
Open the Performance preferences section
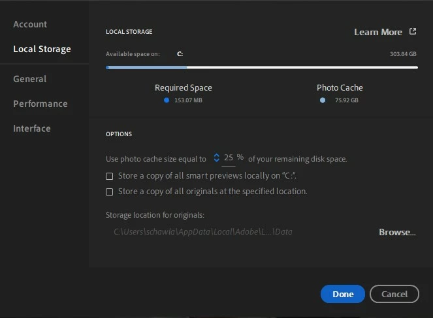click(x=40, y=104)
